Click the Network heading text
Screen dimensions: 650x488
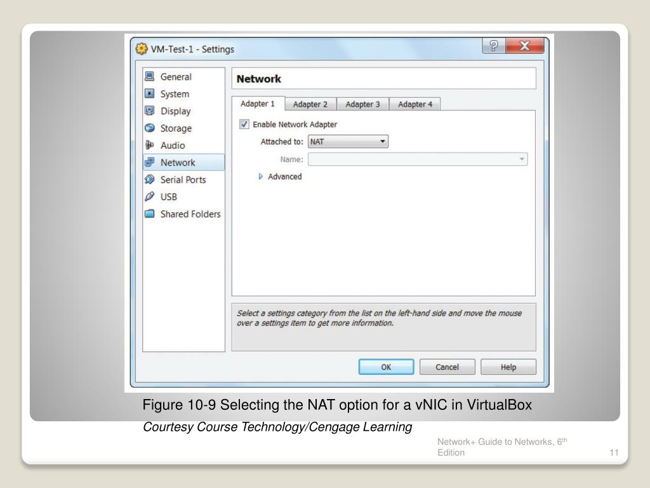tap(259, 79)
